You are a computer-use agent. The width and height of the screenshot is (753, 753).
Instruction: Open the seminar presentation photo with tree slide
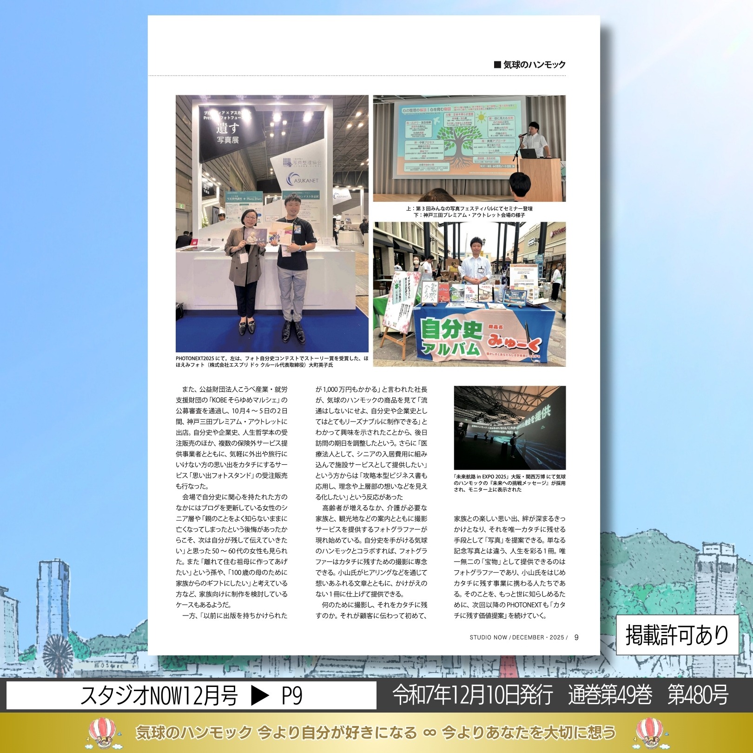coord(469,148)
